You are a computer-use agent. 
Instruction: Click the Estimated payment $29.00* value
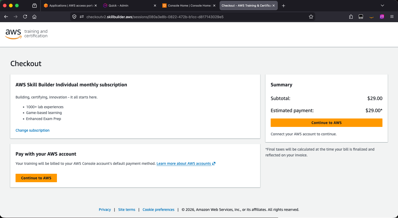click(374, 110)
